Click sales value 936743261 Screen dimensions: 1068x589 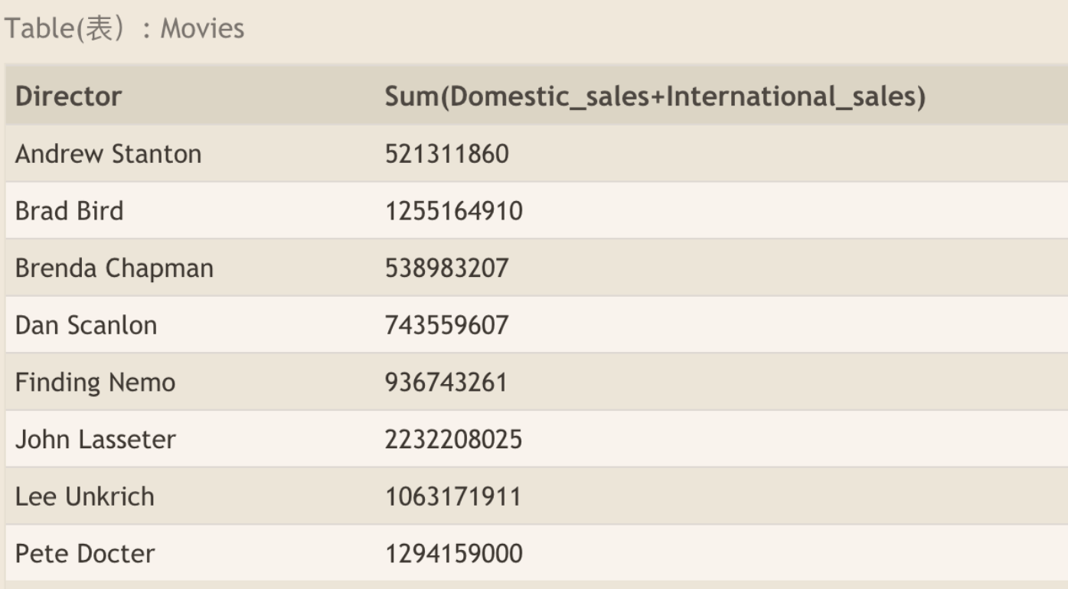point(446,382)
